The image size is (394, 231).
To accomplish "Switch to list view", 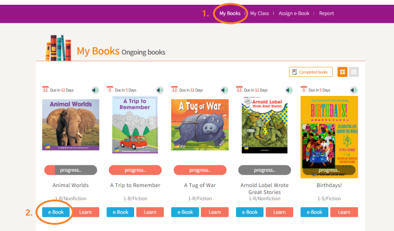I will point(354,72).
